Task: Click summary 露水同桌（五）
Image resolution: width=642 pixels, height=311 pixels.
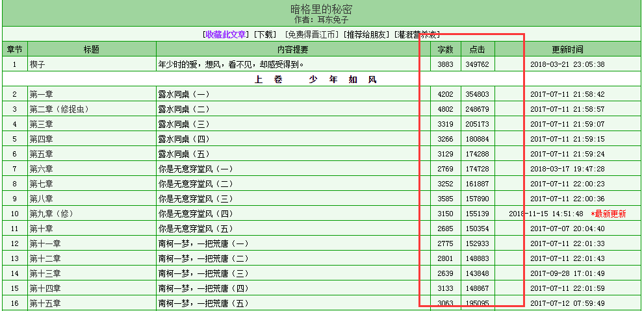Action: click(x=184, y=154)
